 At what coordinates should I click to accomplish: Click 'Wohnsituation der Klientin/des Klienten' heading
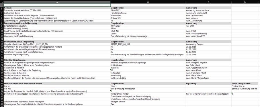pyautogui.click(x=57, y=83)
